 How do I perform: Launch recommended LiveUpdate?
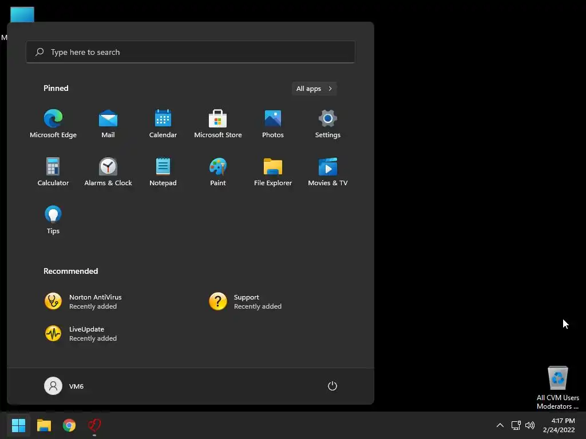[x=81, y=333]
